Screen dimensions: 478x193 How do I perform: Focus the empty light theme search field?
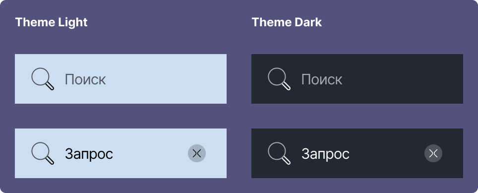coord(120,79)
